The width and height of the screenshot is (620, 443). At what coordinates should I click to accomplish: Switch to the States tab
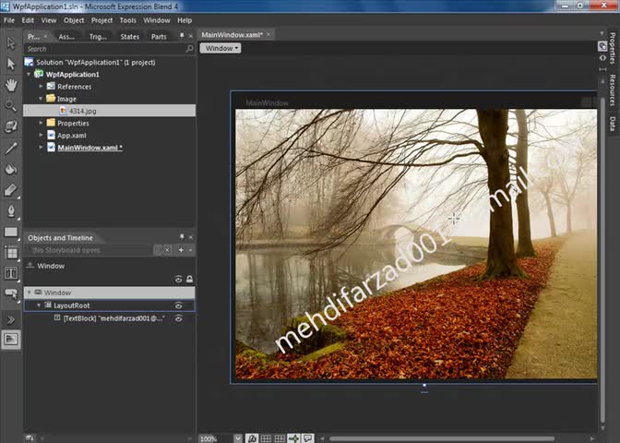tap(130, 37)
